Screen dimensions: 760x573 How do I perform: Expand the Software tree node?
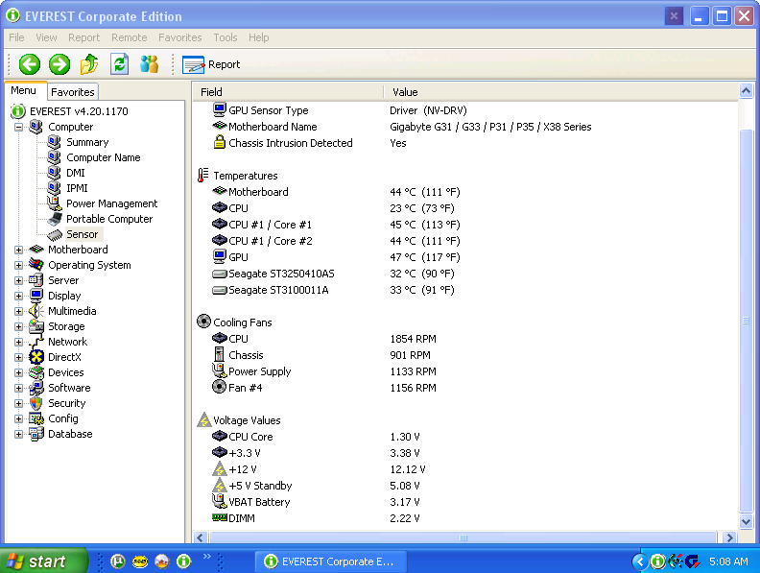pos(18,389)
